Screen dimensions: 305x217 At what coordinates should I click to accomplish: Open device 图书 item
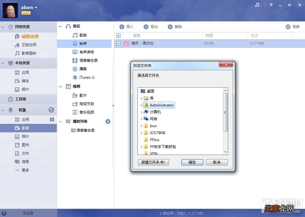28,145
